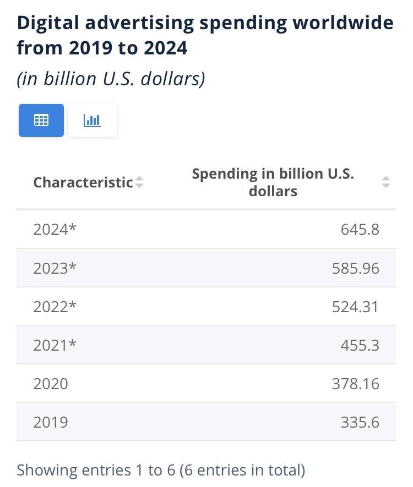Viewport: 413px width, 487px height.
Task: Select the 2021* row label
Action: [x=55, y=345]
